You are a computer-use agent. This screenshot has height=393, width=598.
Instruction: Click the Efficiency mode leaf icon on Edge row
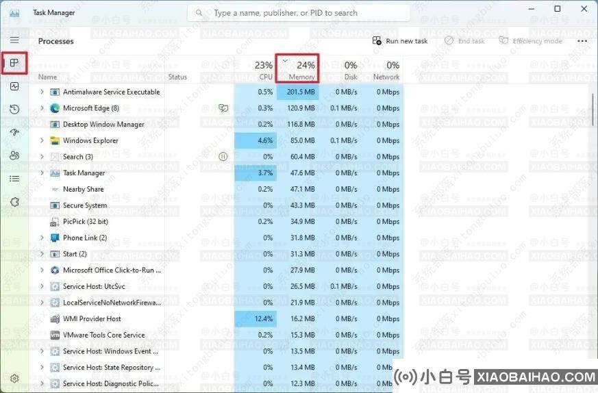pos(223,108)
